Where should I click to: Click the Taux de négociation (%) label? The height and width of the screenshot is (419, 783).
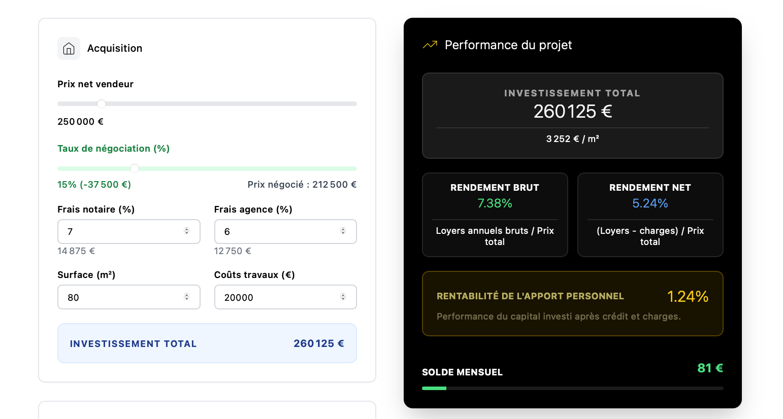click(x=114, y=149)
